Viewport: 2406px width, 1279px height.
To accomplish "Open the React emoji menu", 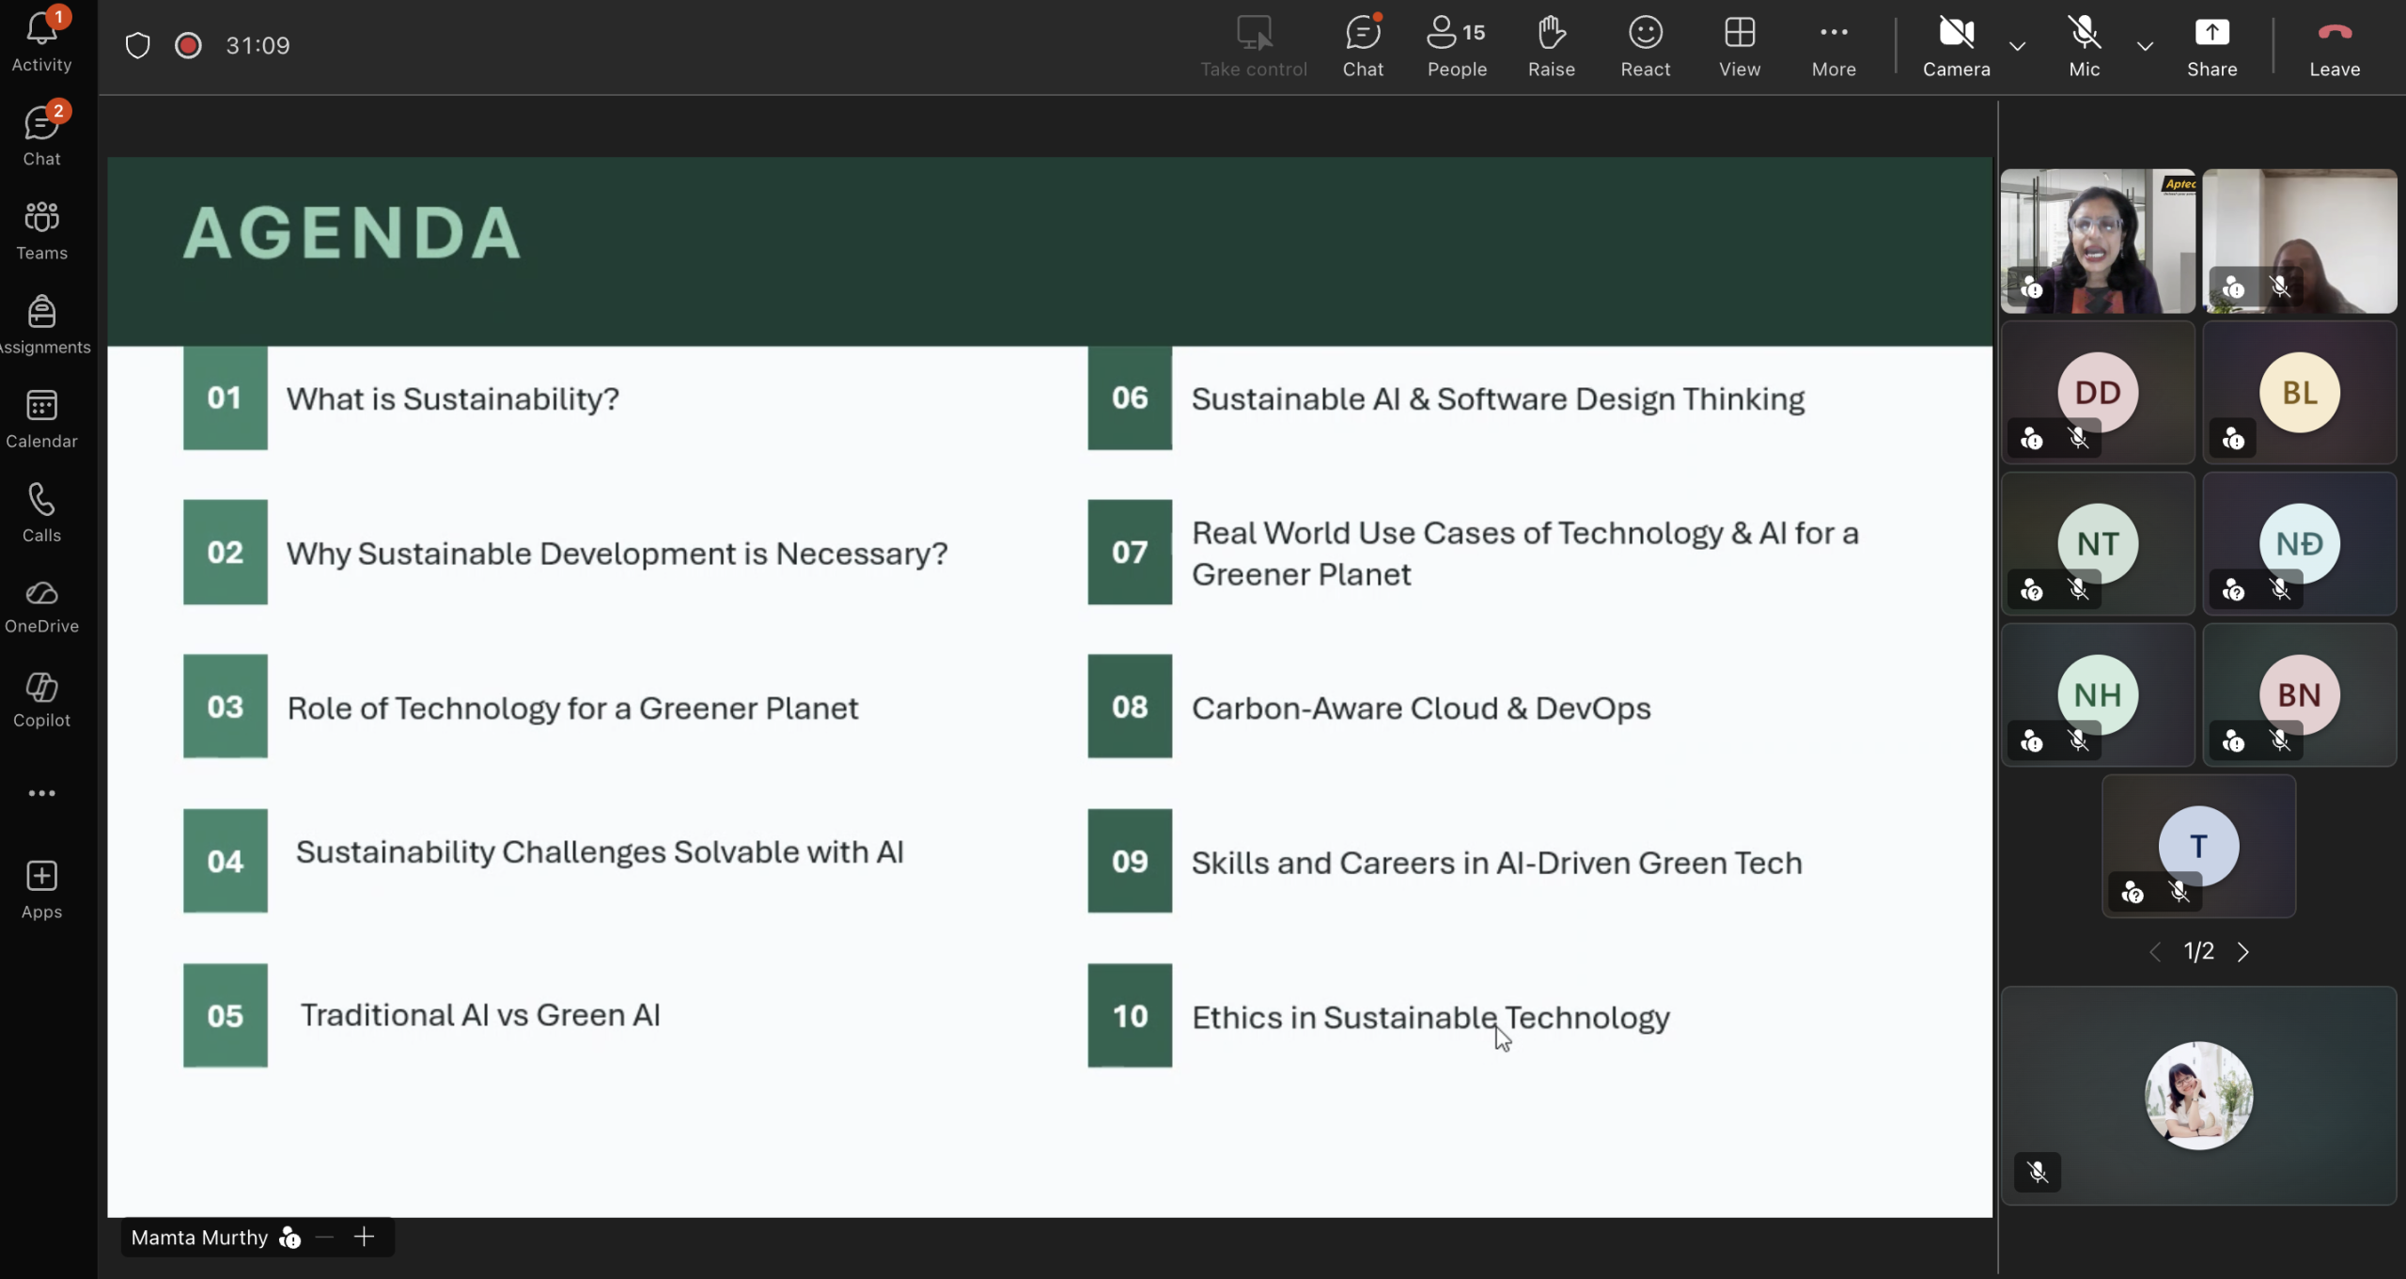I will [x=1645, y=45].
